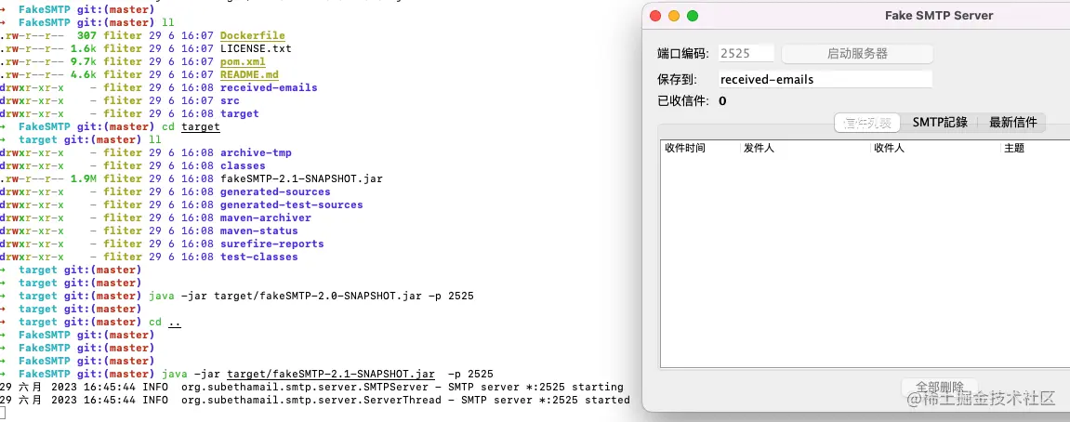This screenshot has height=422, width=1070.
Task: Click the 已收信件 count label
Action: tap(683, 101)
